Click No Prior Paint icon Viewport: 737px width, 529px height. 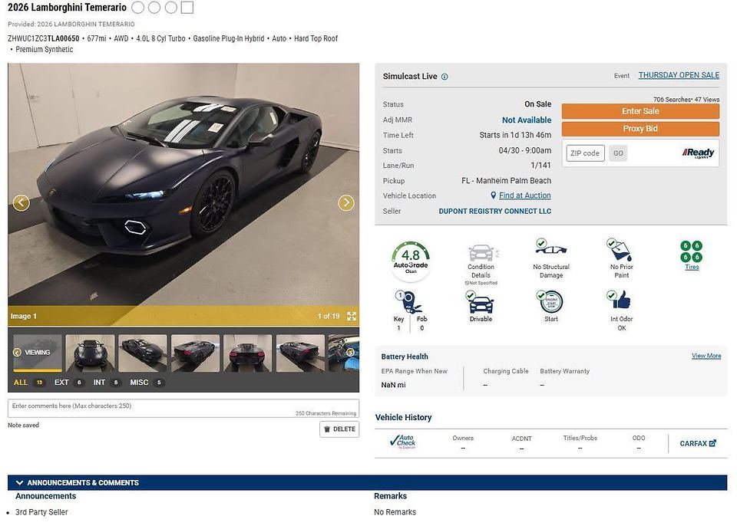coord(620,250)
